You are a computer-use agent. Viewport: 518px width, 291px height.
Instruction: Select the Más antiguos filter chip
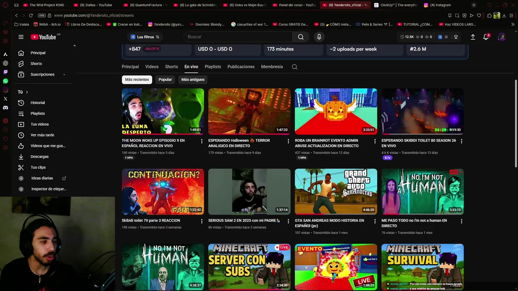coord(193,80)
